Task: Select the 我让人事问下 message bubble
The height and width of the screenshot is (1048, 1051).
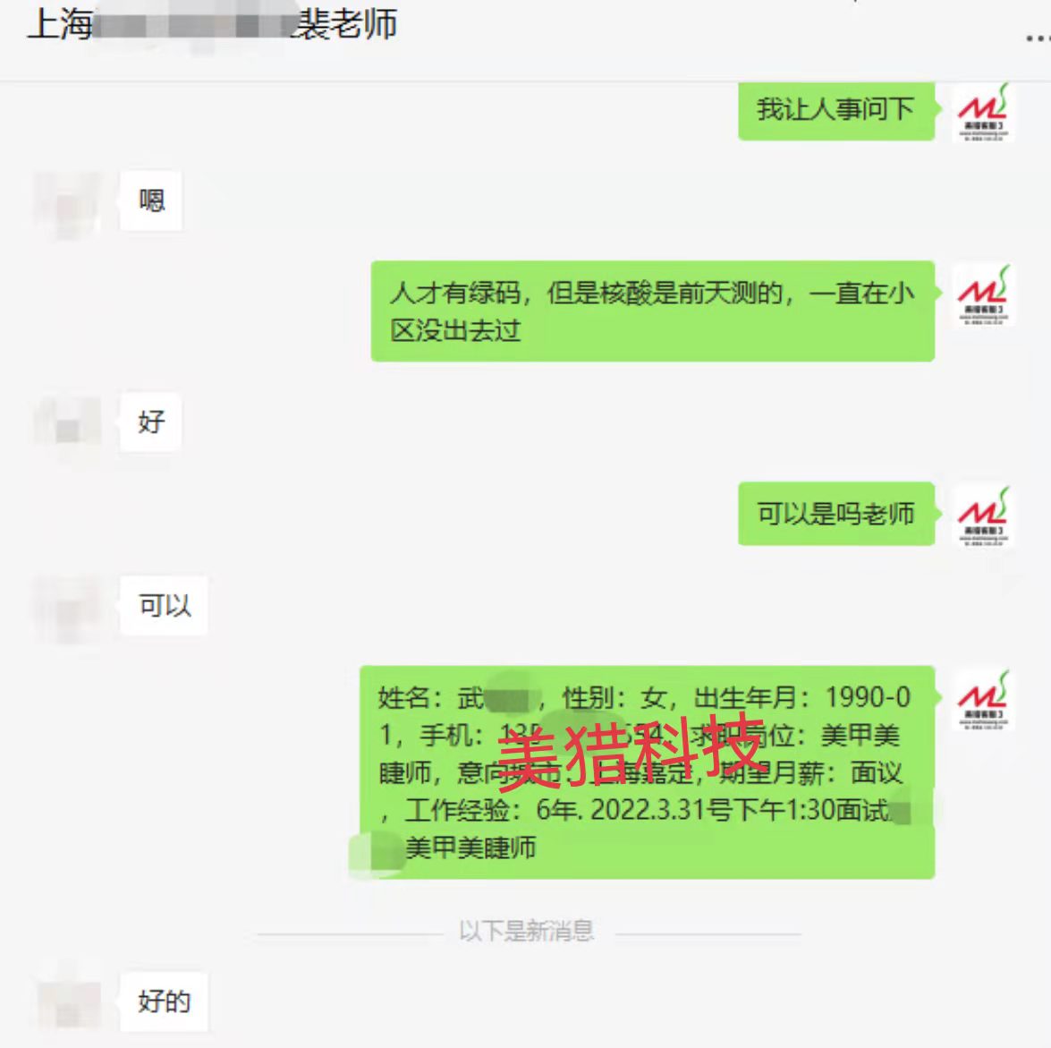Action: pos(836,110)
